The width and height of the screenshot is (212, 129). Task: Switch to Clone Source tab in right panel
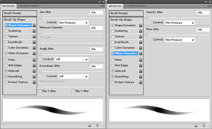click(135, 6)
